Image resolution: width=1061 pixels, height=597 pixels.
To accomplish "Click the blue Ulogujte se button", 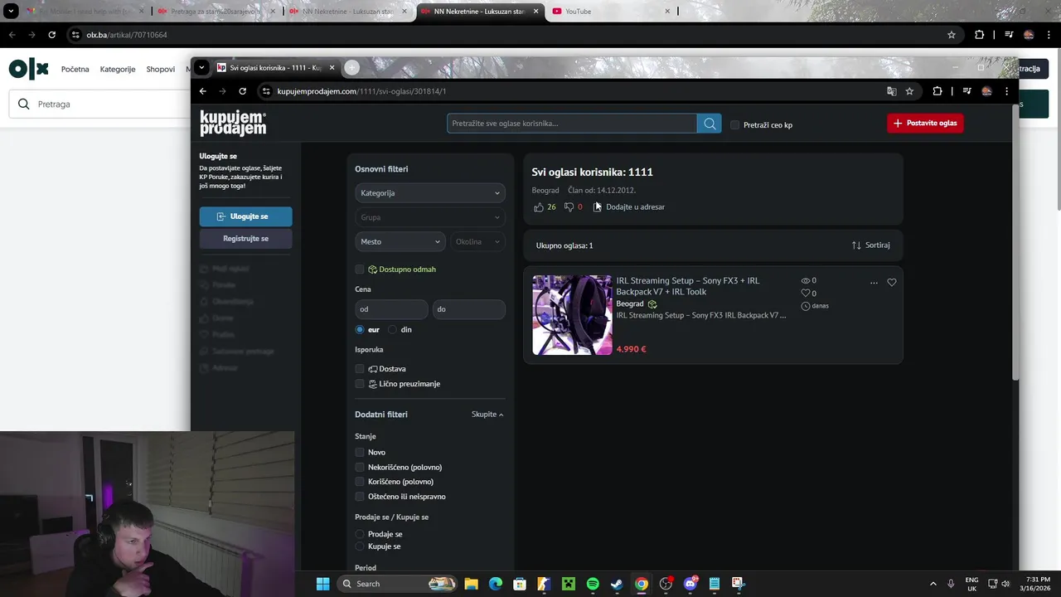I will click(x=245, y=216).
